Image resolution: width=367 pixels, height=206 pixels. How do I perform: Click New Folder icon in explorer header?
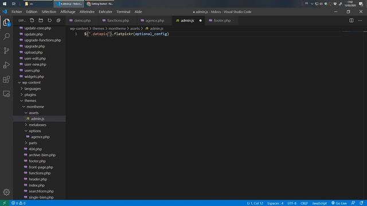[x=41, y=21]
